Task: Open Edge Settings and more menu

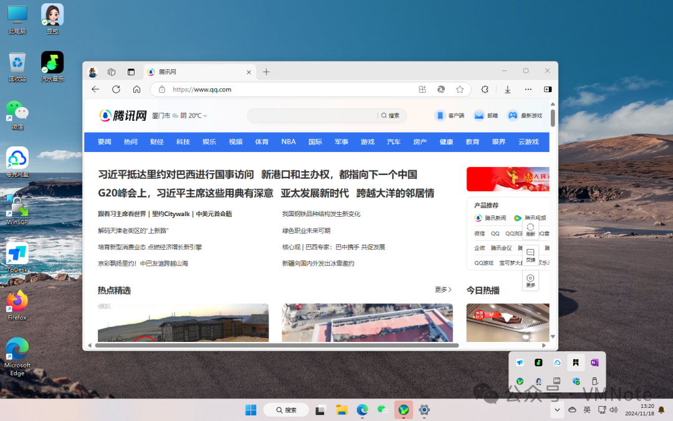Action: point(528,89)
